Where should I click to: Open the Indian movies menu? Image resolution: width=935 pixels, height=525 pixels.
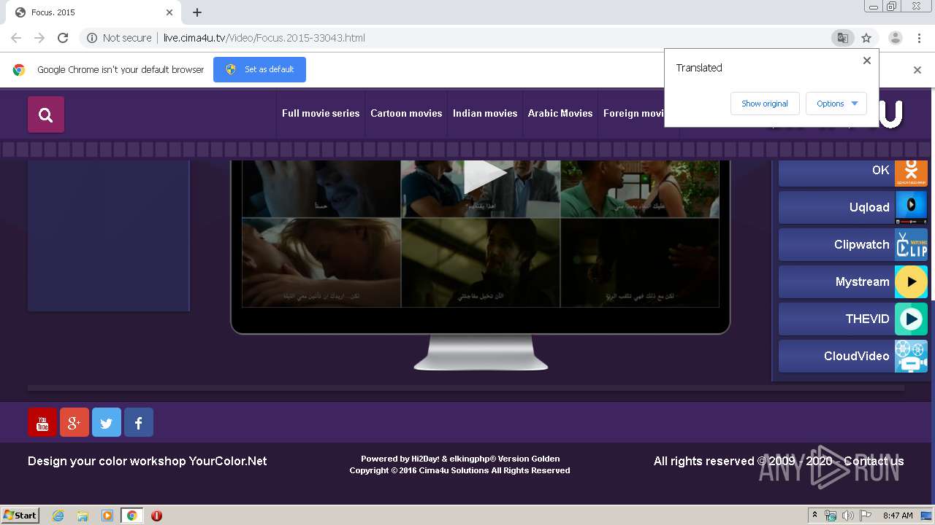tap(485, 113)
